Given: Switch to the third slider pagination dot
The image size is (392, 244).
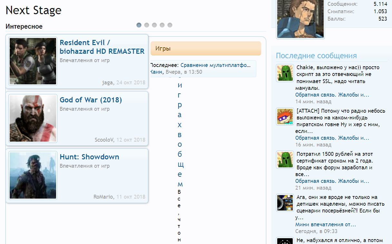Looking at the screenshot, I should click(x=154, y=25).
